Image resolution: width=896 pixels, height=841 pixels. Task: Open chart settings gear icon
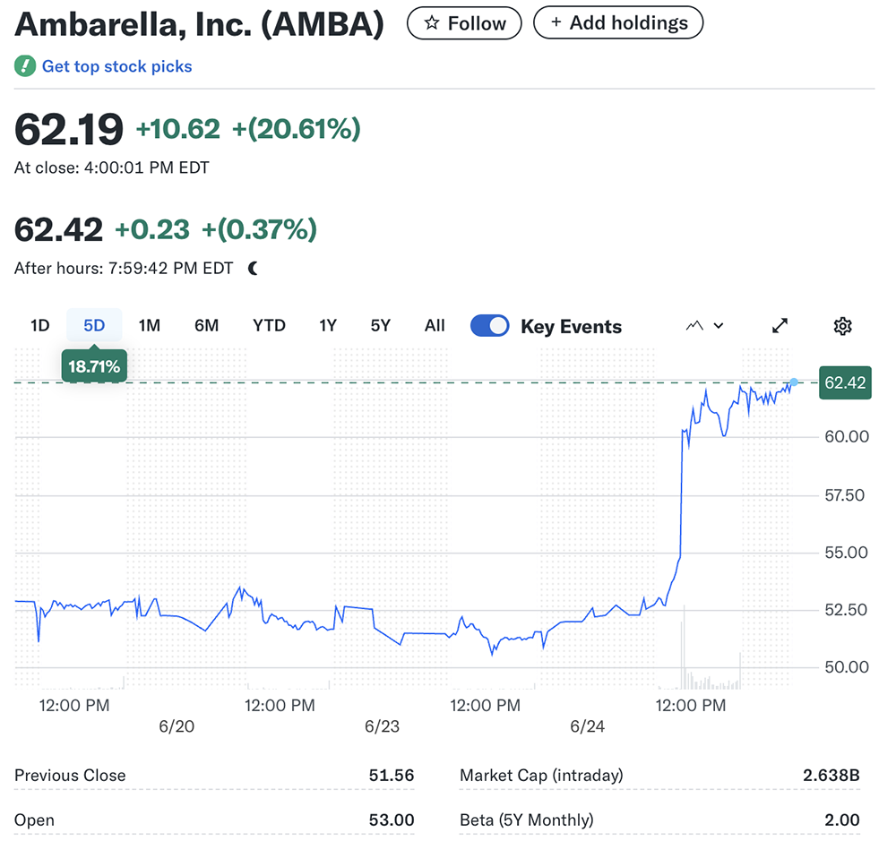tap(842, 326)
